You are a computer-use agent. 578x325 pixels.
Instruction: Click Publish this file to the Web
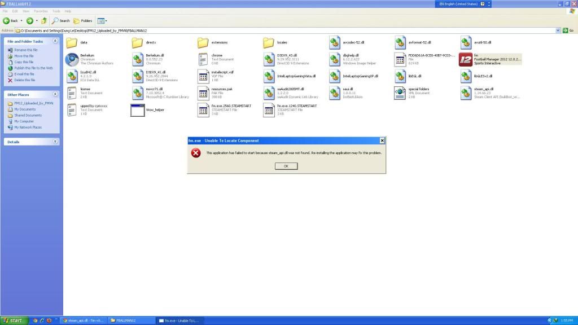click(x=33, y=68)
